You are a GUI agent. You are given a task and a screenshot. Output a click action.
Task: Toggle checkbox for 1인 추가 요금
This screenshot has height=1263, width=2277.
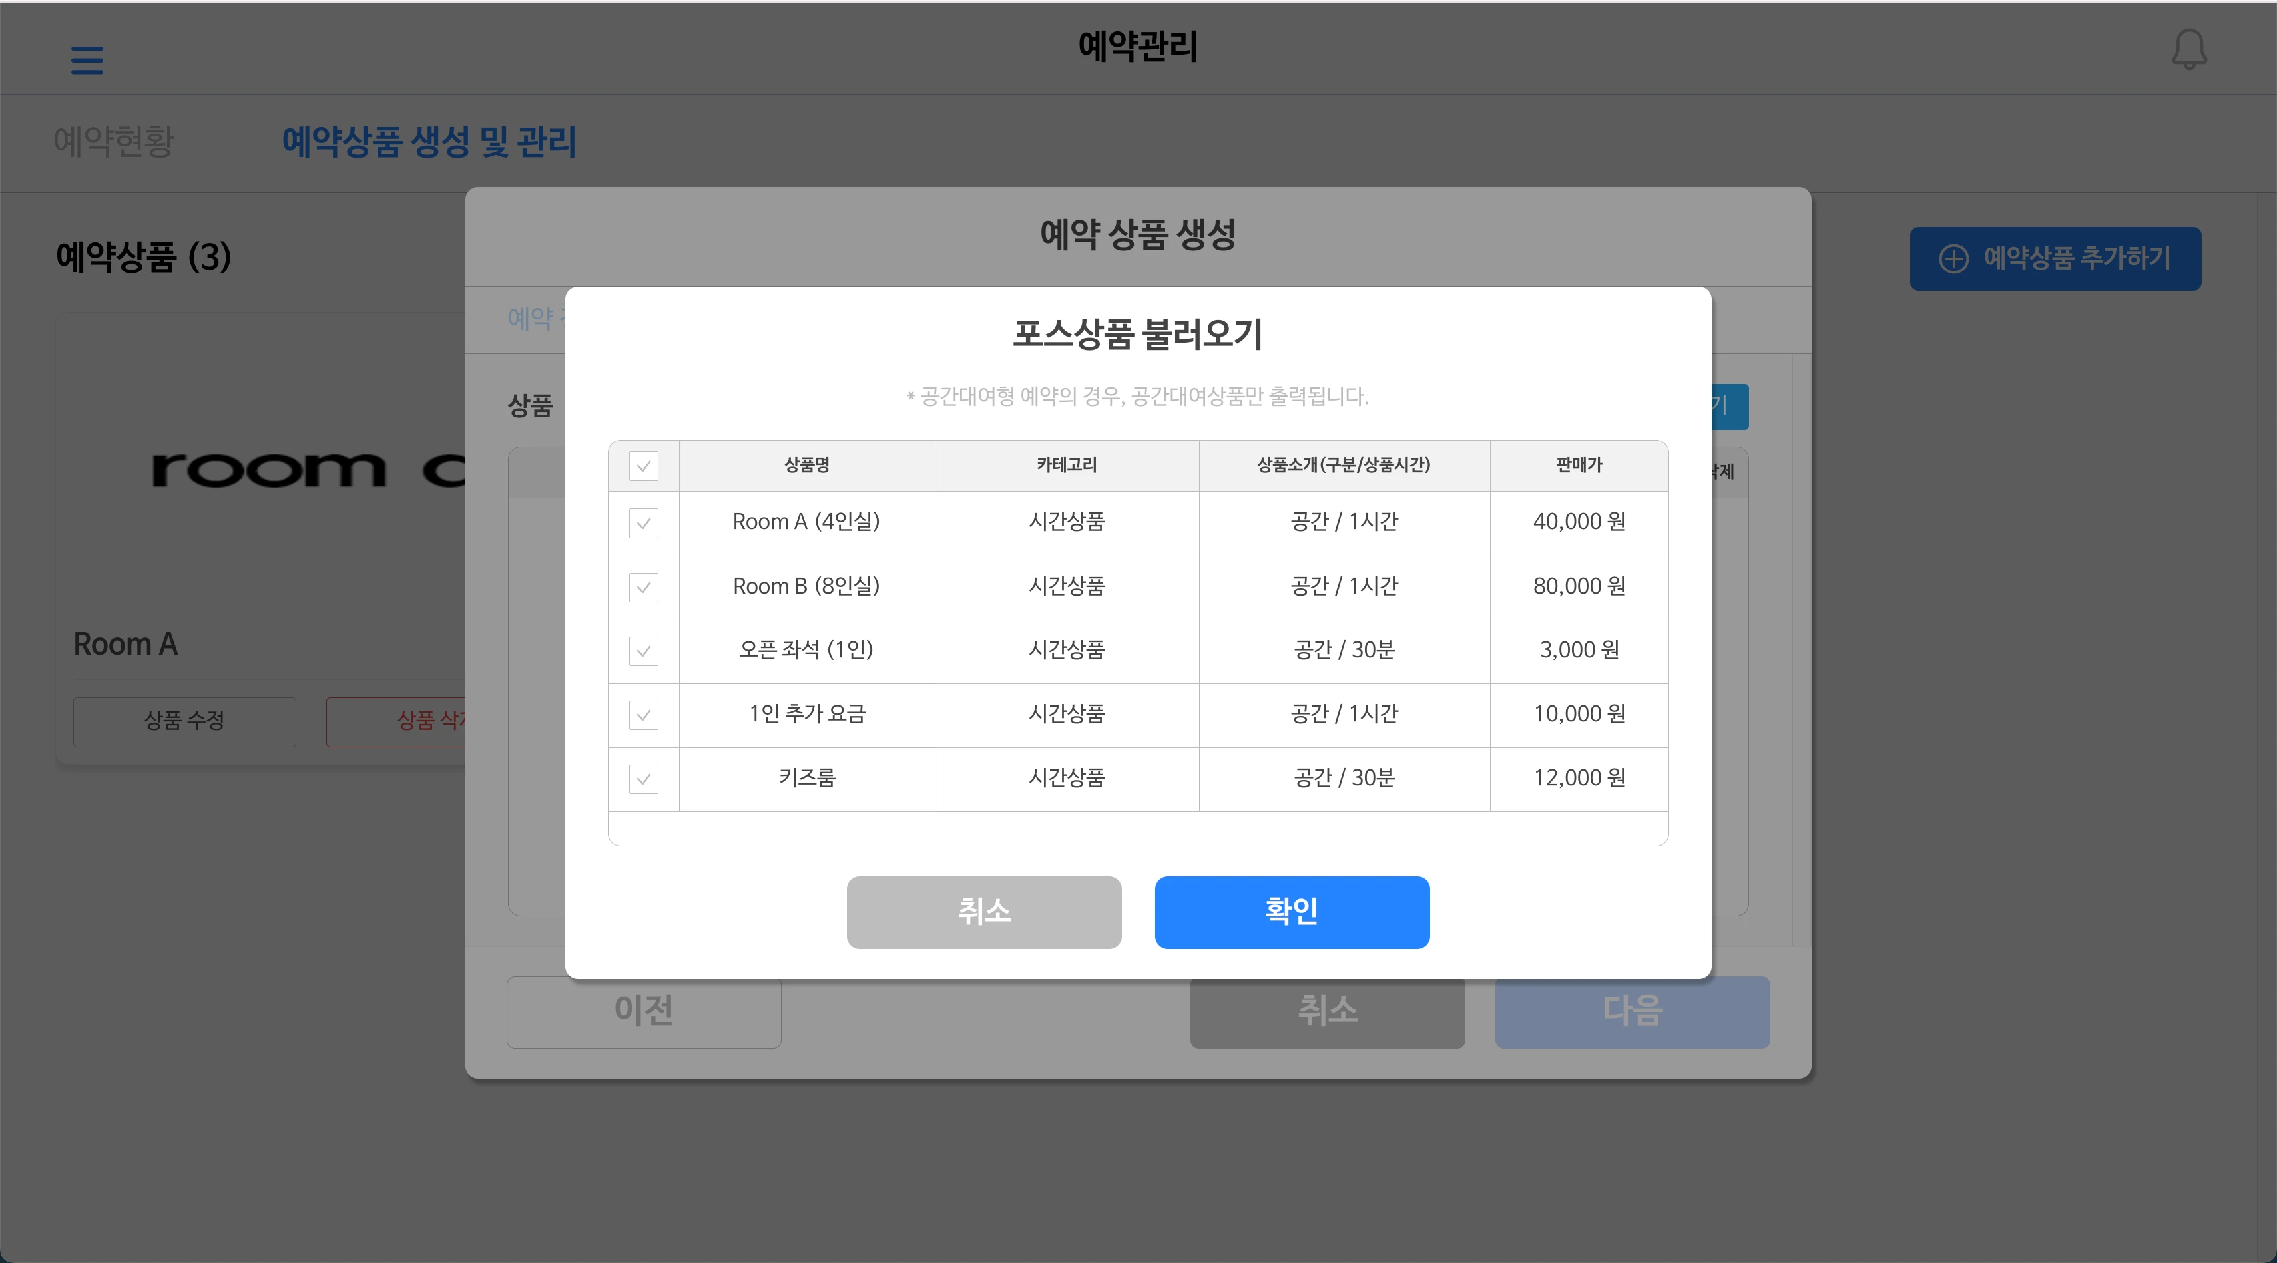click(x=644, y=715)
